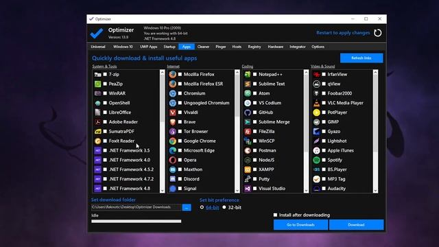Check the WinRAR checkbox
The height and width of the screenshot is (247, 439).
click(105, 93)
